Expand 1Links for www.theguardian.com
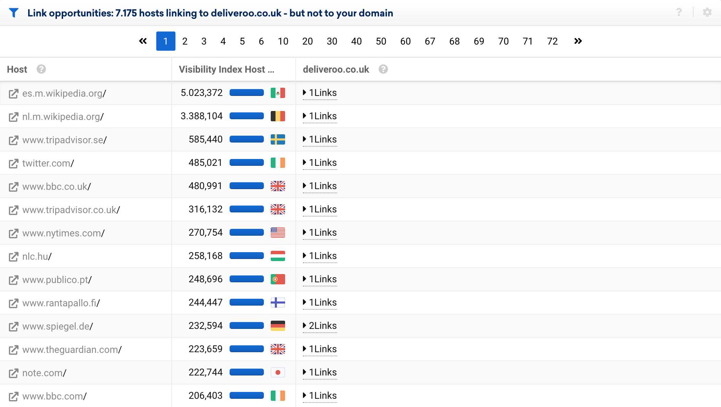This screenshot has height=407, width=721. [x=320, y=349]
